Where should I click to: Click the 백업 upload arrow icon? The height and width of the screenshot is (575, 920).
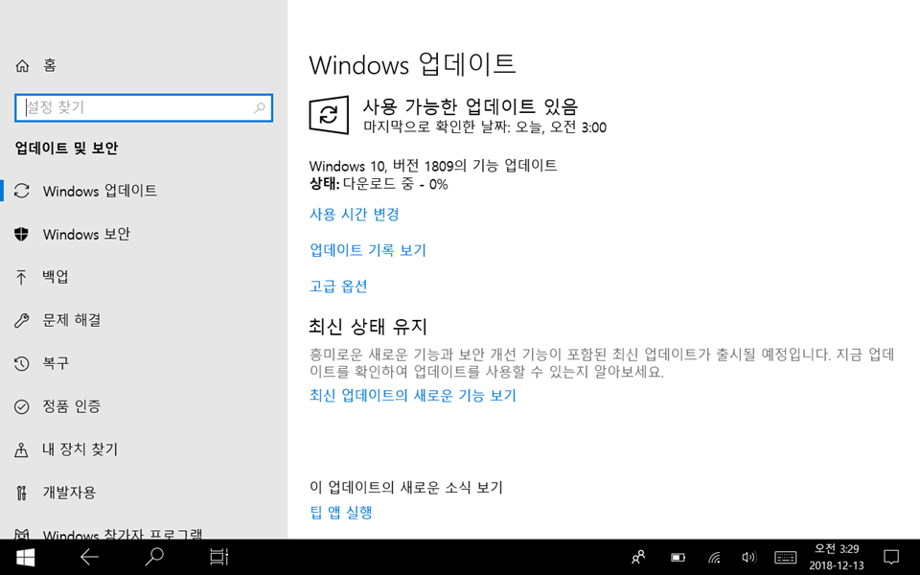(22, 277)
